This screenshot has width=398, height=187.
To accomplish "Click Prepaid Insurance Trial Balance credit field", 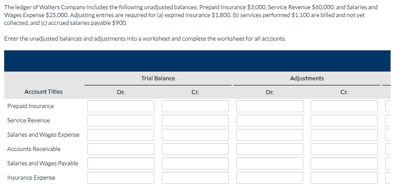I will coord(195,106).
